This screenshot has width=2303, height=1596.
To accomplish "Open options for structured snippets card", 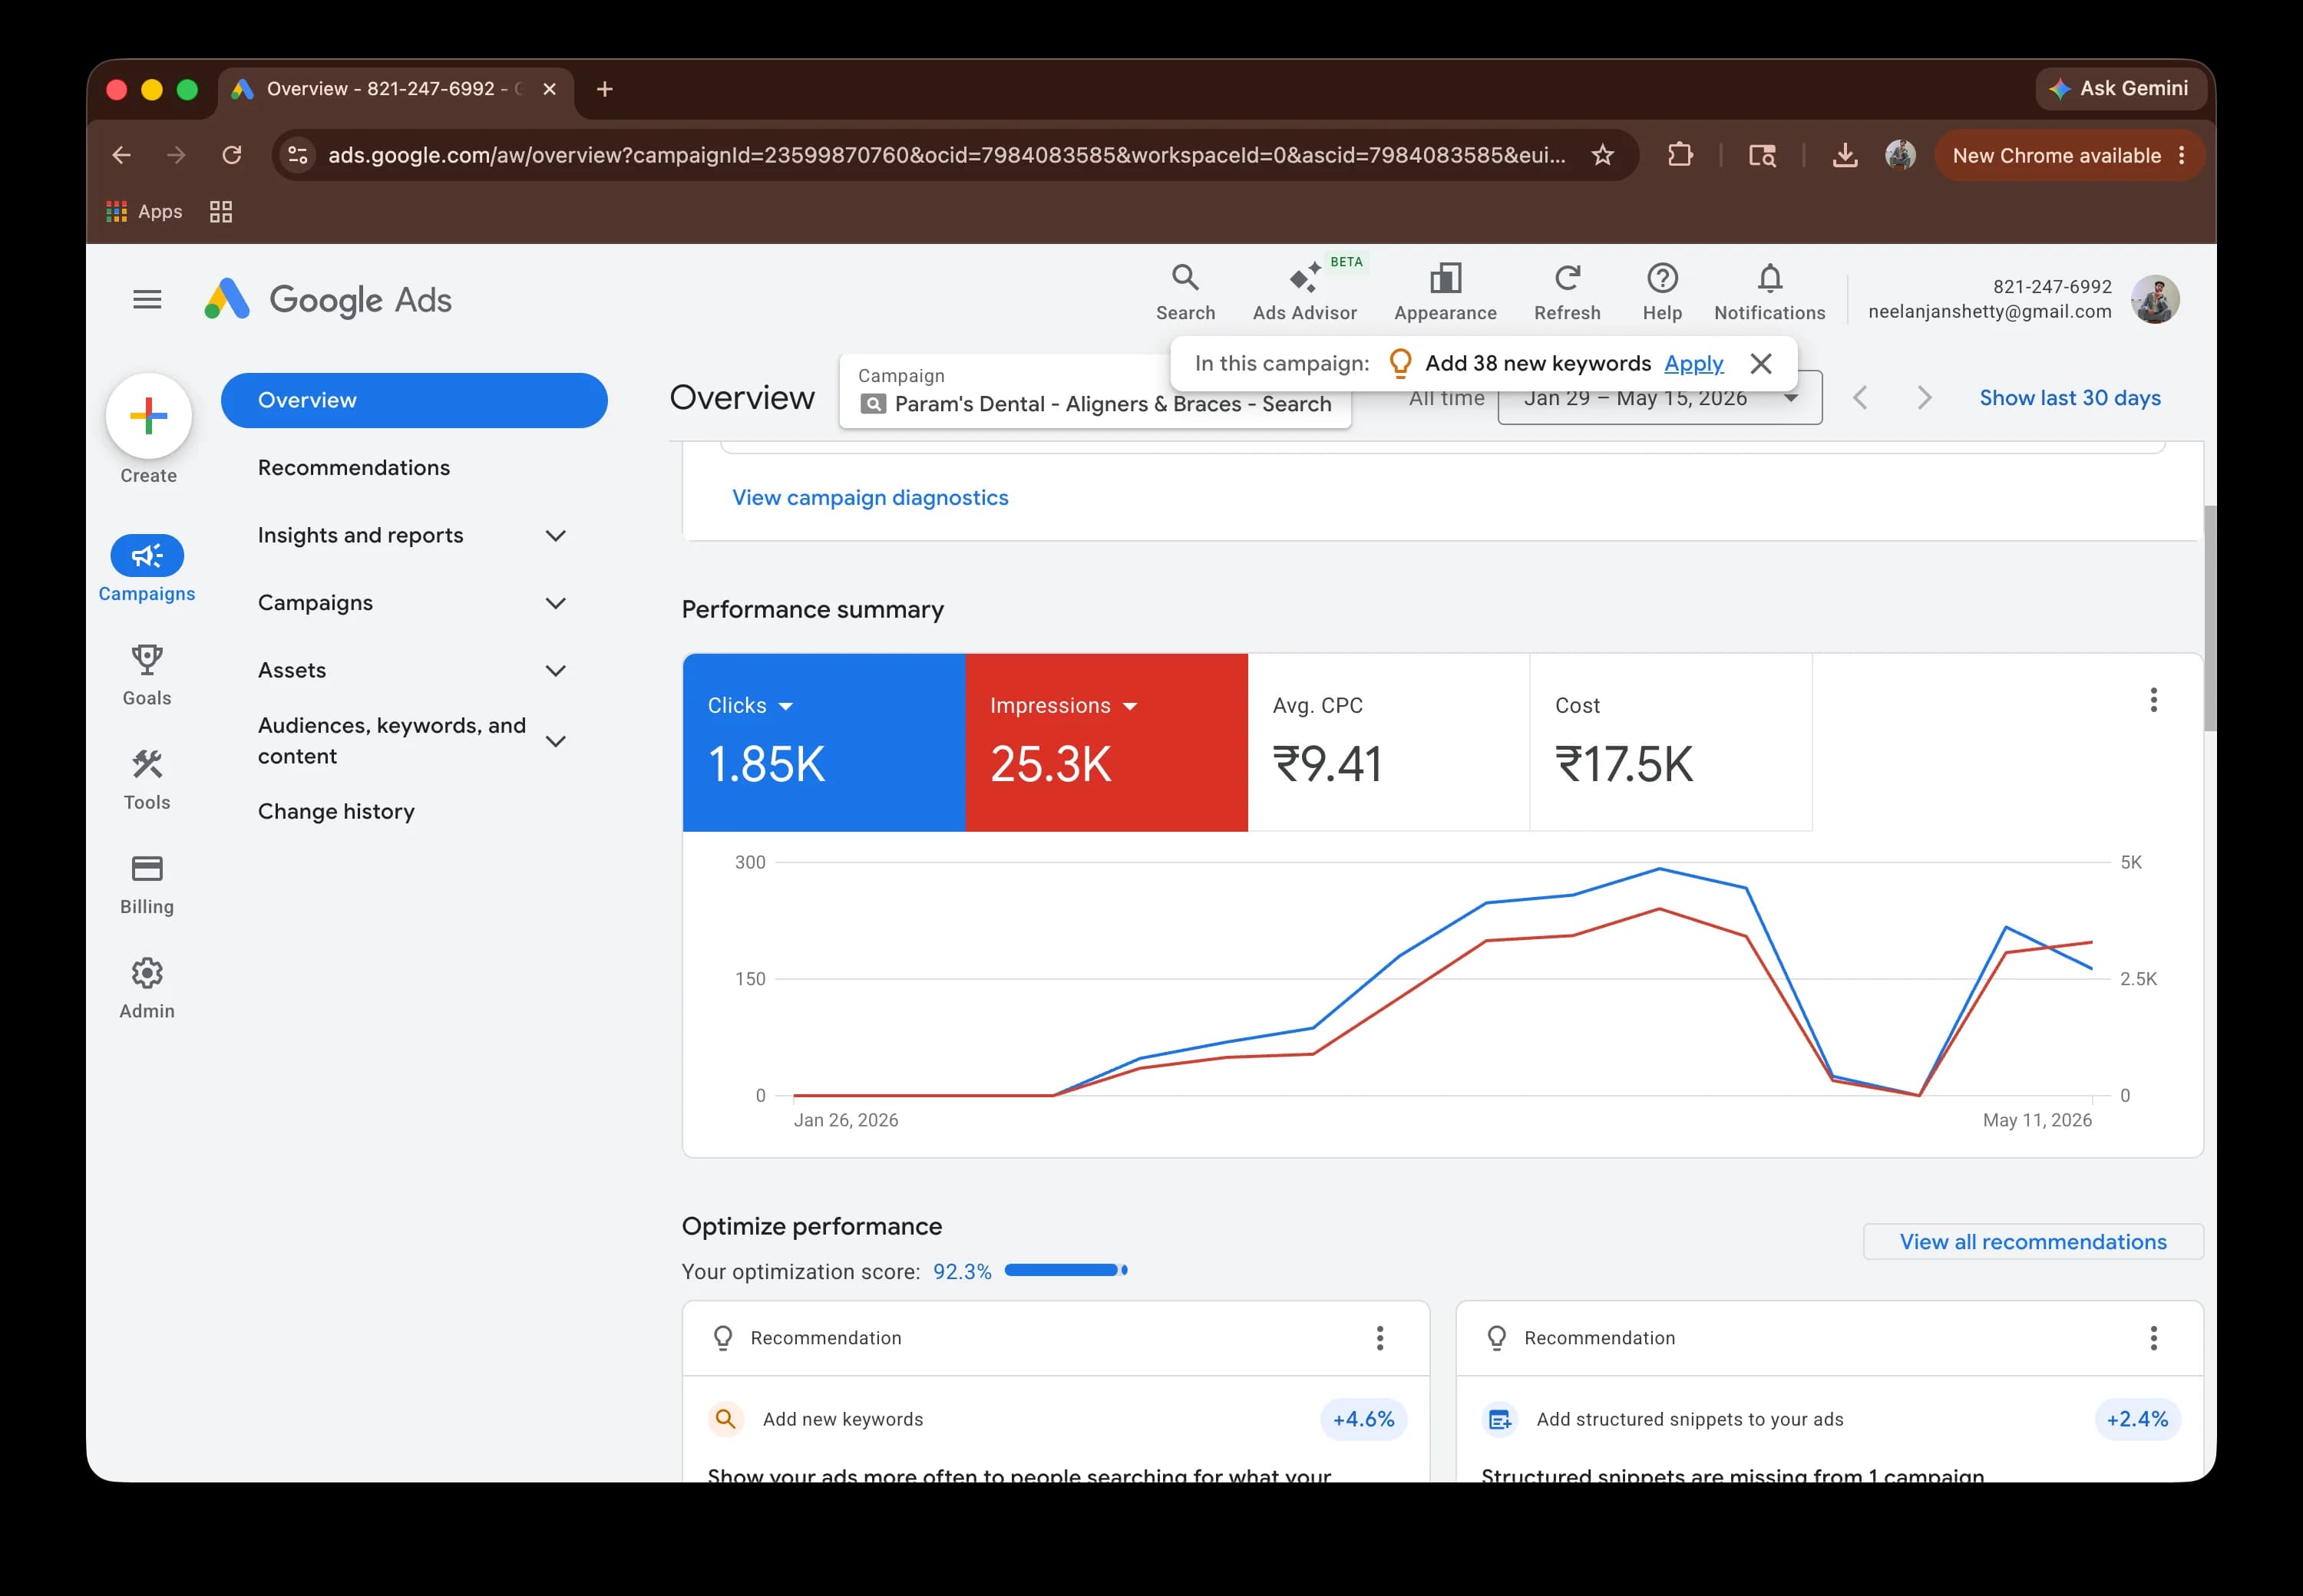I will click(2153, 1338).
